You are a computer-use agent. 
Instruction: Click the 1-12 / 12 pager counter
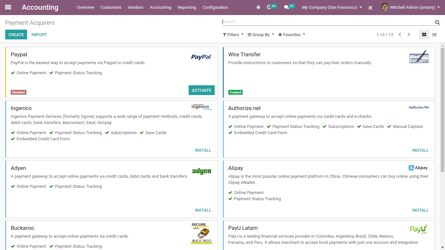point(385,35)
